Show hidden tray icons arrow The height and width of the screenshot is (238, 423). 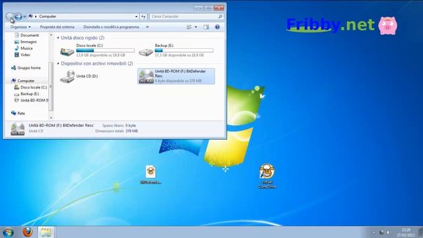tap(373, 232)
